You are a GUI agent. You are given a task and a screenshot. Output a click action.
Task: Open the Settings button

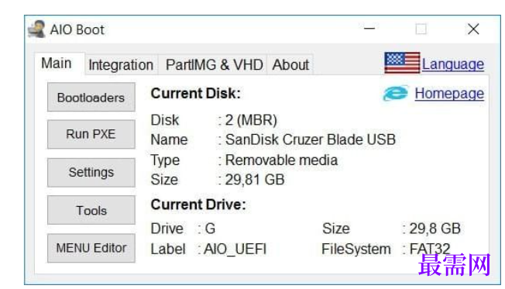point(91,172)
